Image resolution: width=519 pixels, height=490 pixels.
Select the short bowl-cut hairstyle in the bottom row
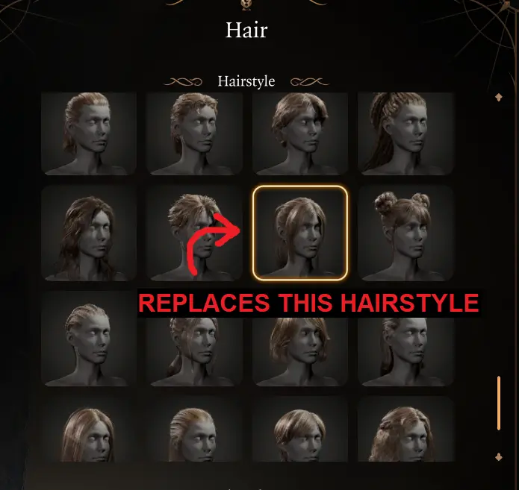(300, 429)
